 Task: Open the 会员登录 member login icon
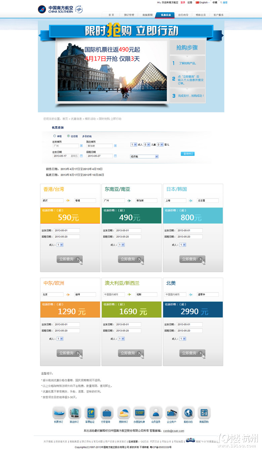[156, 413]
